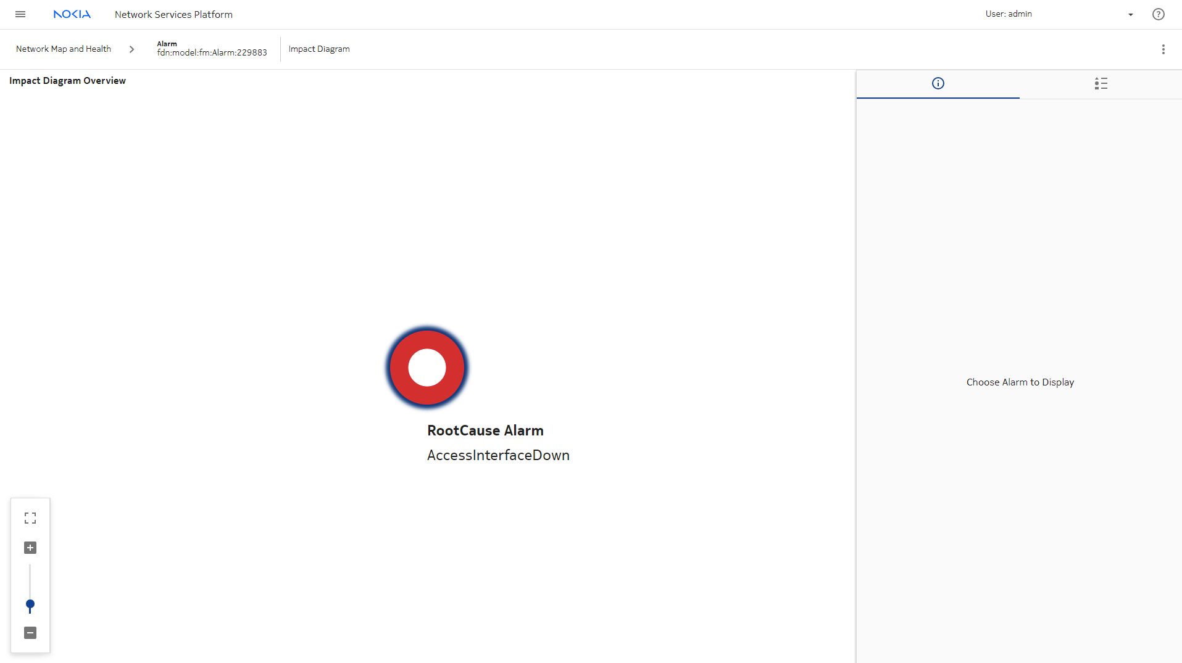
Task: Open the help question mark icon
Action: coord(1158,14)
